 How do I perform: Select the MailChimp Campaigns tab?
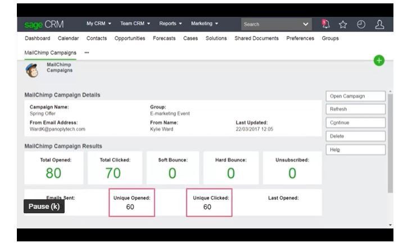pyautogui.click(x=51, y=53)
